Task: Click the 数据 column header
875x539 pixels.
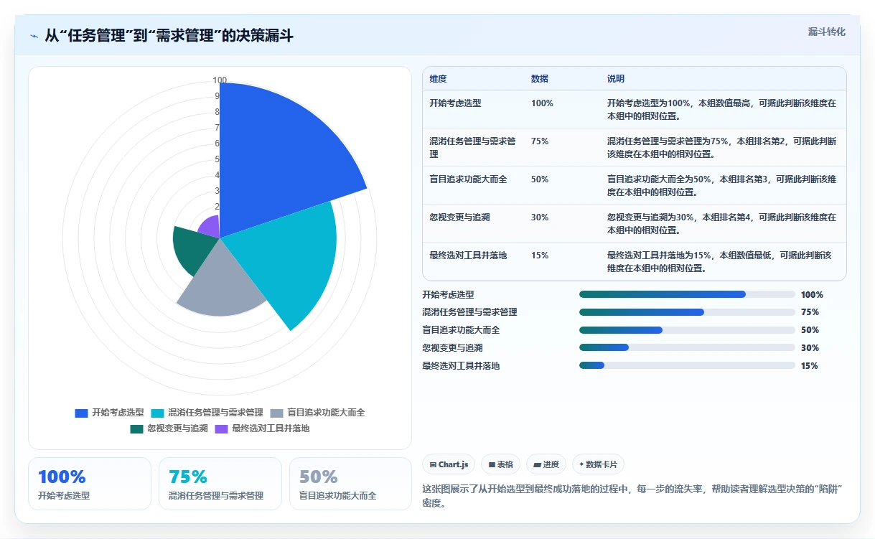Action: point(540,79)
